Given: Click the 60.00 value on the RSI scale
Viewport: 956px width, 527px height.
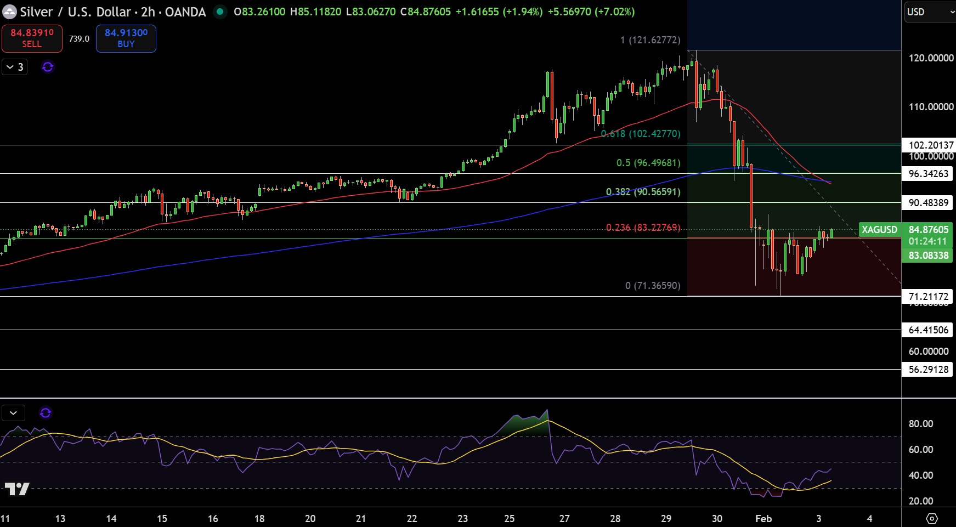Looking at the screenshot, I should tap(921, 449).
